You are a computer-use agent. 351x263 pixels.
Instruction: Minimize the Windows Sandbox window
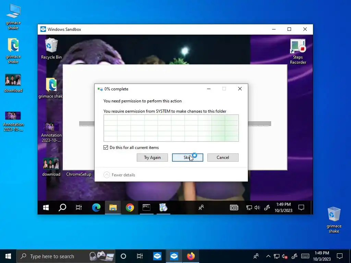coord(274,29)
